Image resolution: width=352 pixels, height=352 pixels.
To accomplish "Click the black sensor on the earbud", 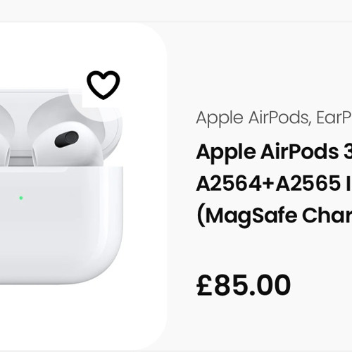I will click(66, 139).
